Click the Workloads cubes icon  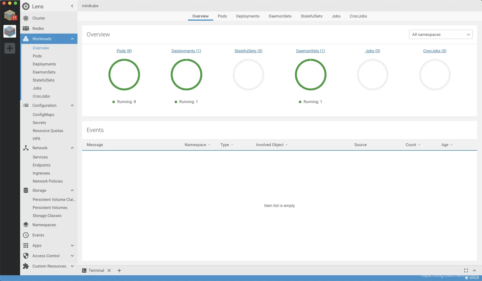[x=26, y=39]
